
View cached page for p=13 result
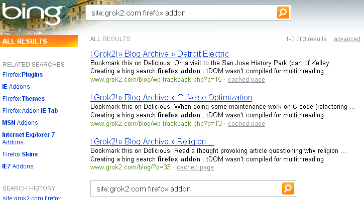pyautogui.click(x=247, y=124)
